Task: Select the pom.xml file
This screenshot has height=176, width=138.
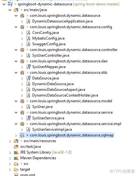Action: point(28,175)
